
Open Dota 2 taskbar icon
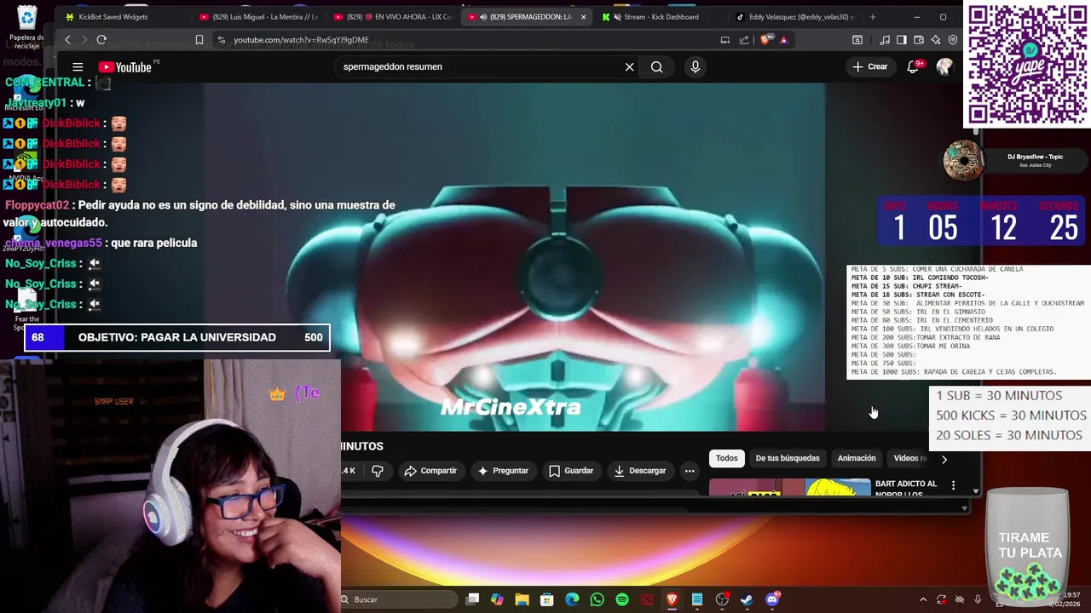[x=647, y=599]
